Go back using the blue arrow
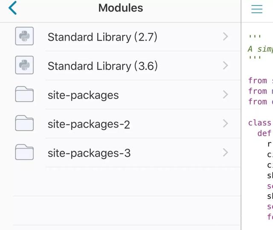Viewport: 273px width, 230px height. [12, 8]
